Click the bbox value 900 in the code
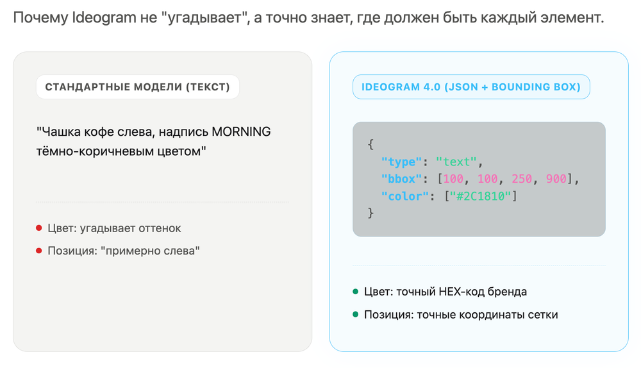The height and width of the screenshot is (368, 641). click(556, 179)
